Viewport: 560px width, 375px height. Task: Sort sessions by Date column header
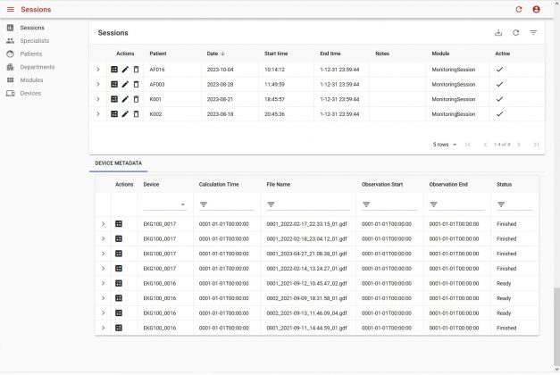point(215,54)
